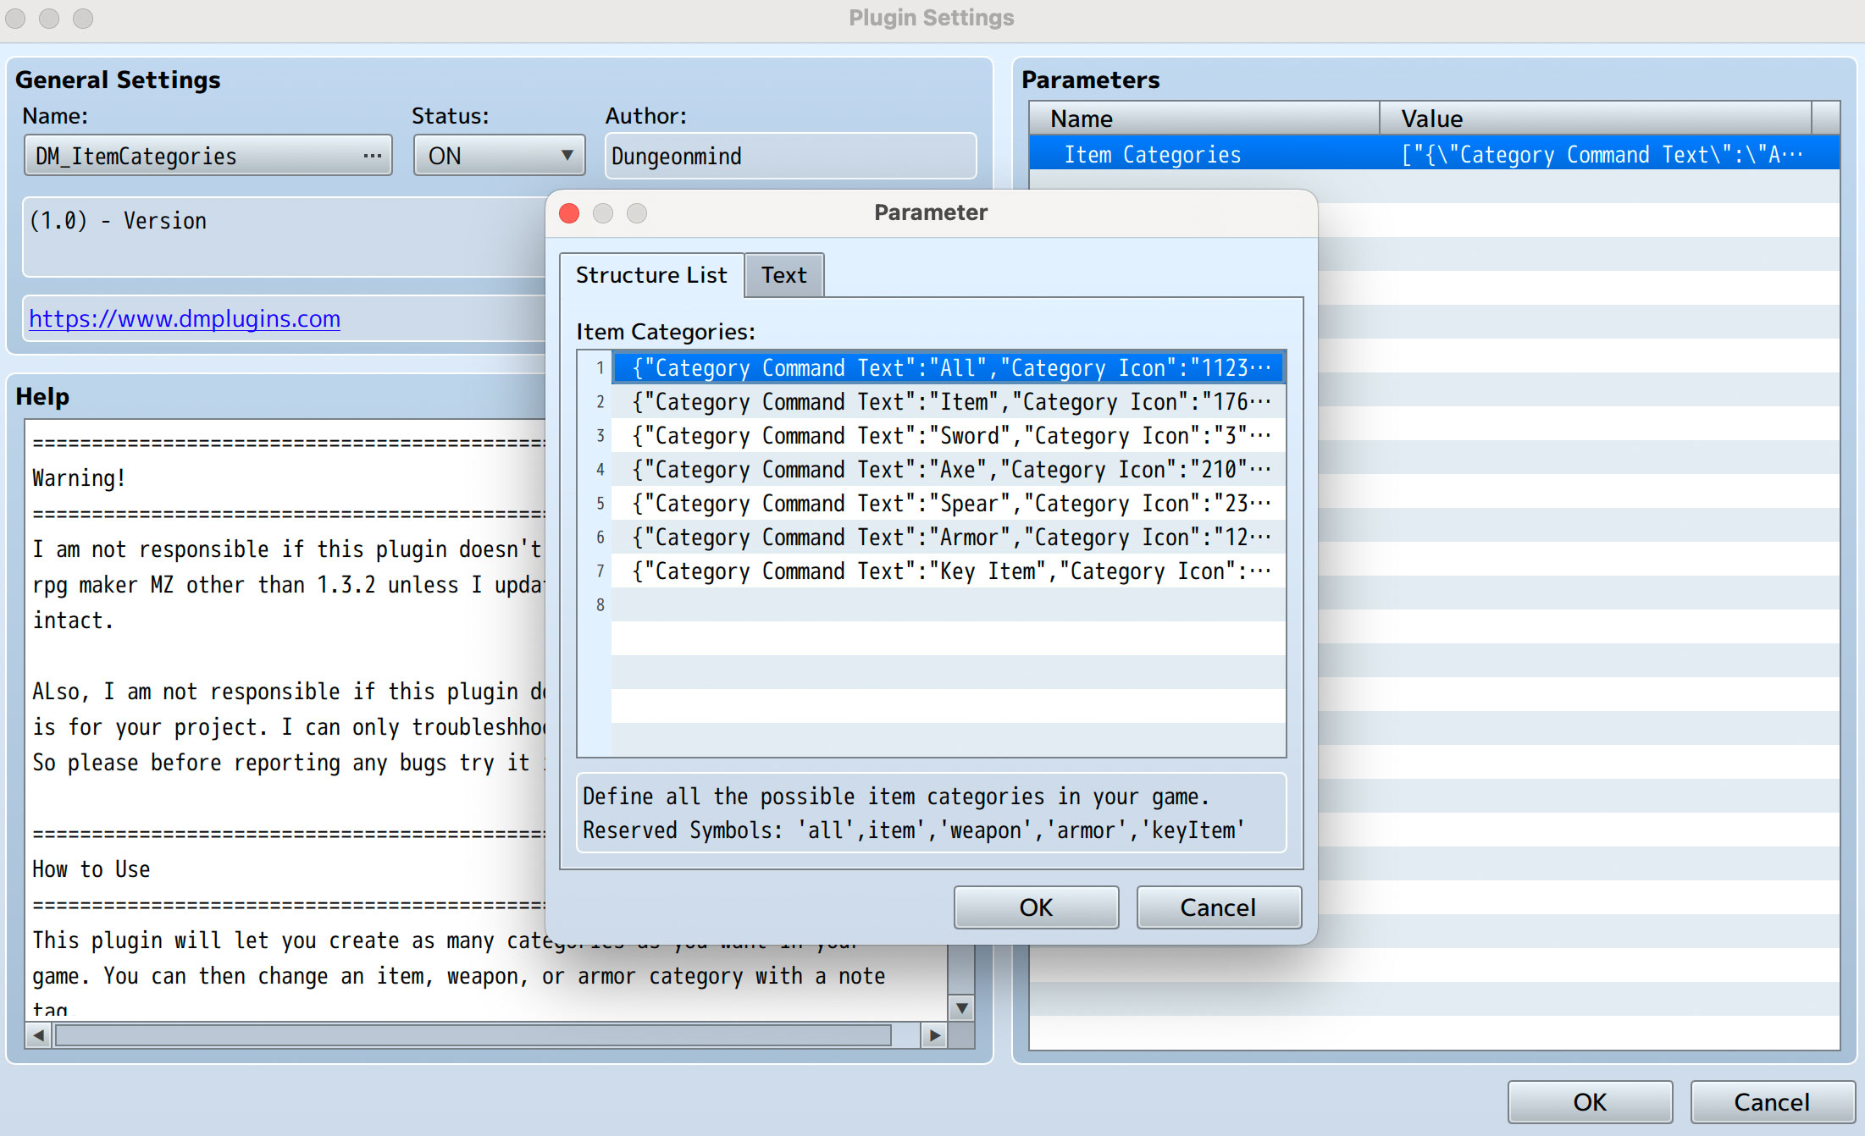This screenshot has width=1865, height=1136.
Task: Click Cancel in Plugin Settings window
Action: pos(1772,1102)
